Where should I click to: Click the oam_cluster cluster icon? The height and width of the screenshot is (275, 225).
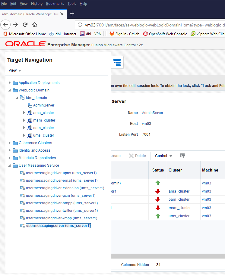tap(30, 128)
